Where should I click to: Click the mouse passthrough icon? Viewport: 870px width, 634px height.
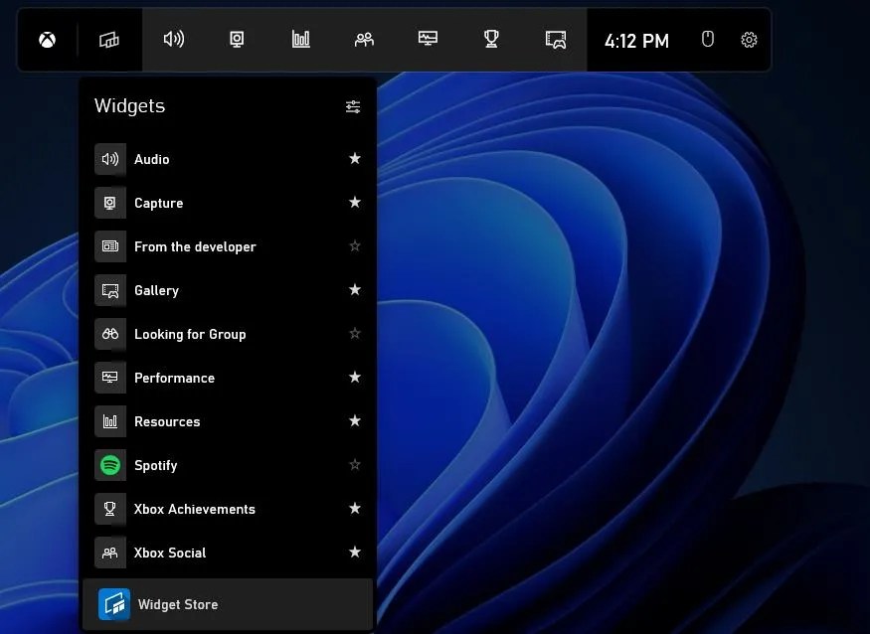coord(707,40)
